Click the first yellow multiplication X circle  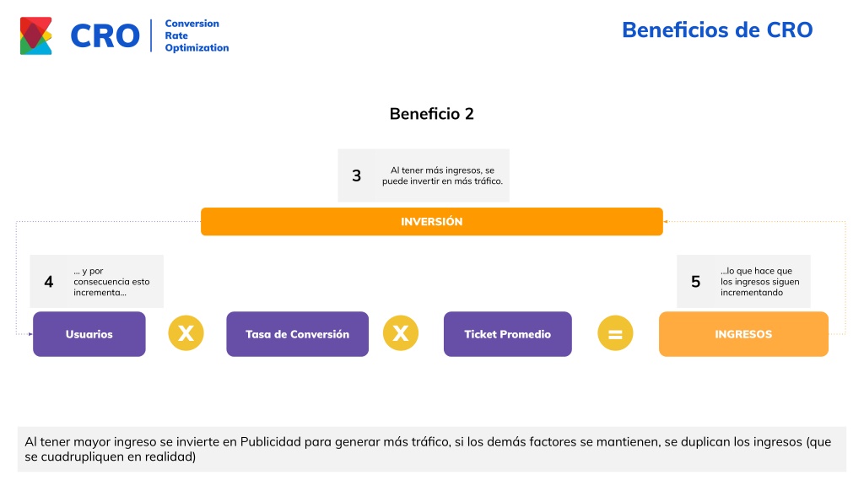click(186, 333)
